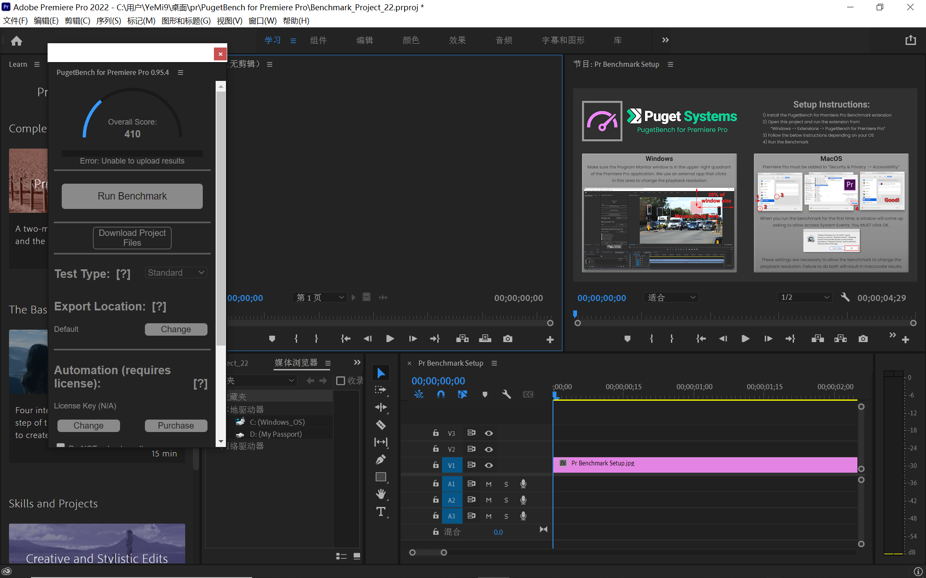
Task: Select the Slip tool
Action: (x=381, y=442)
